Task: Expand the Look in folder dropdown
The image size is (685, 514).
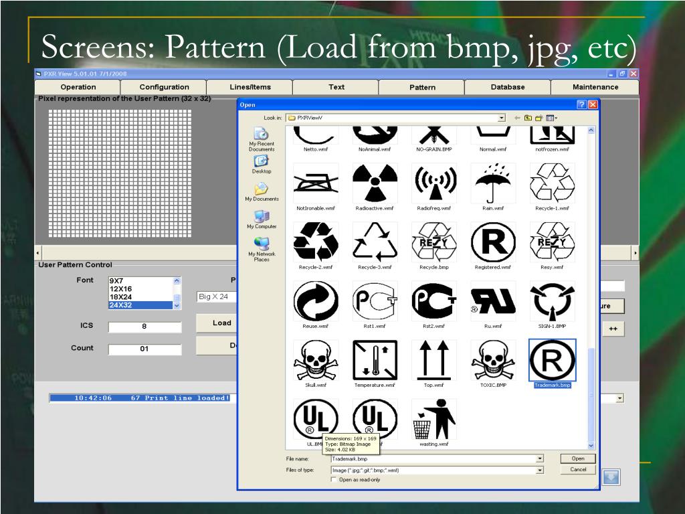Action: tap(502, 118)
